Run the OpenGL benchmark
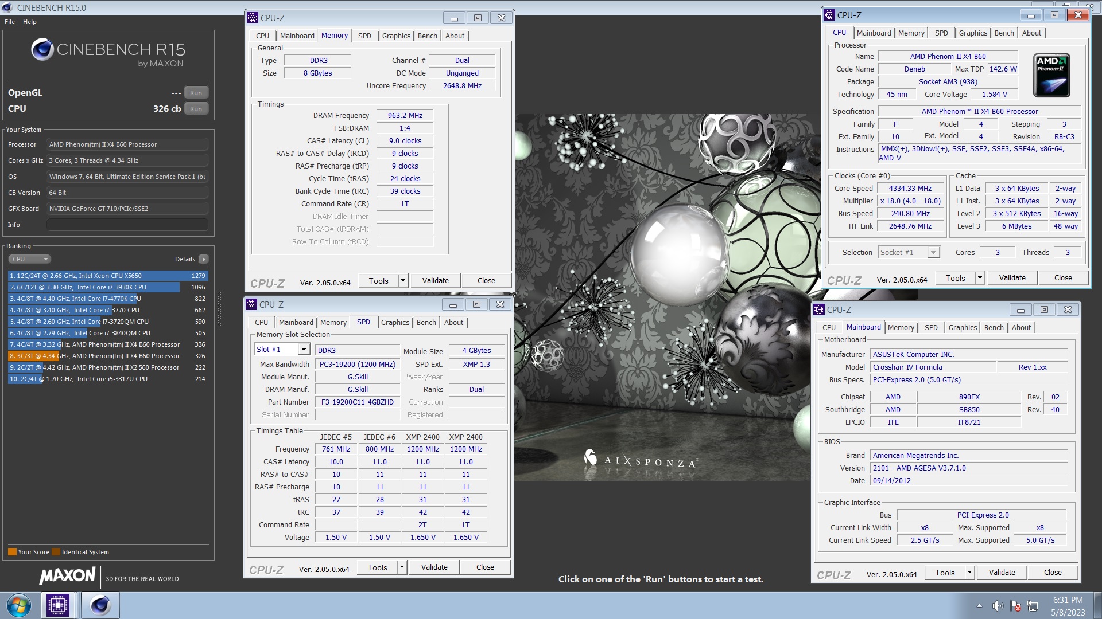1102x619 pixels. (x=196, y=93)
